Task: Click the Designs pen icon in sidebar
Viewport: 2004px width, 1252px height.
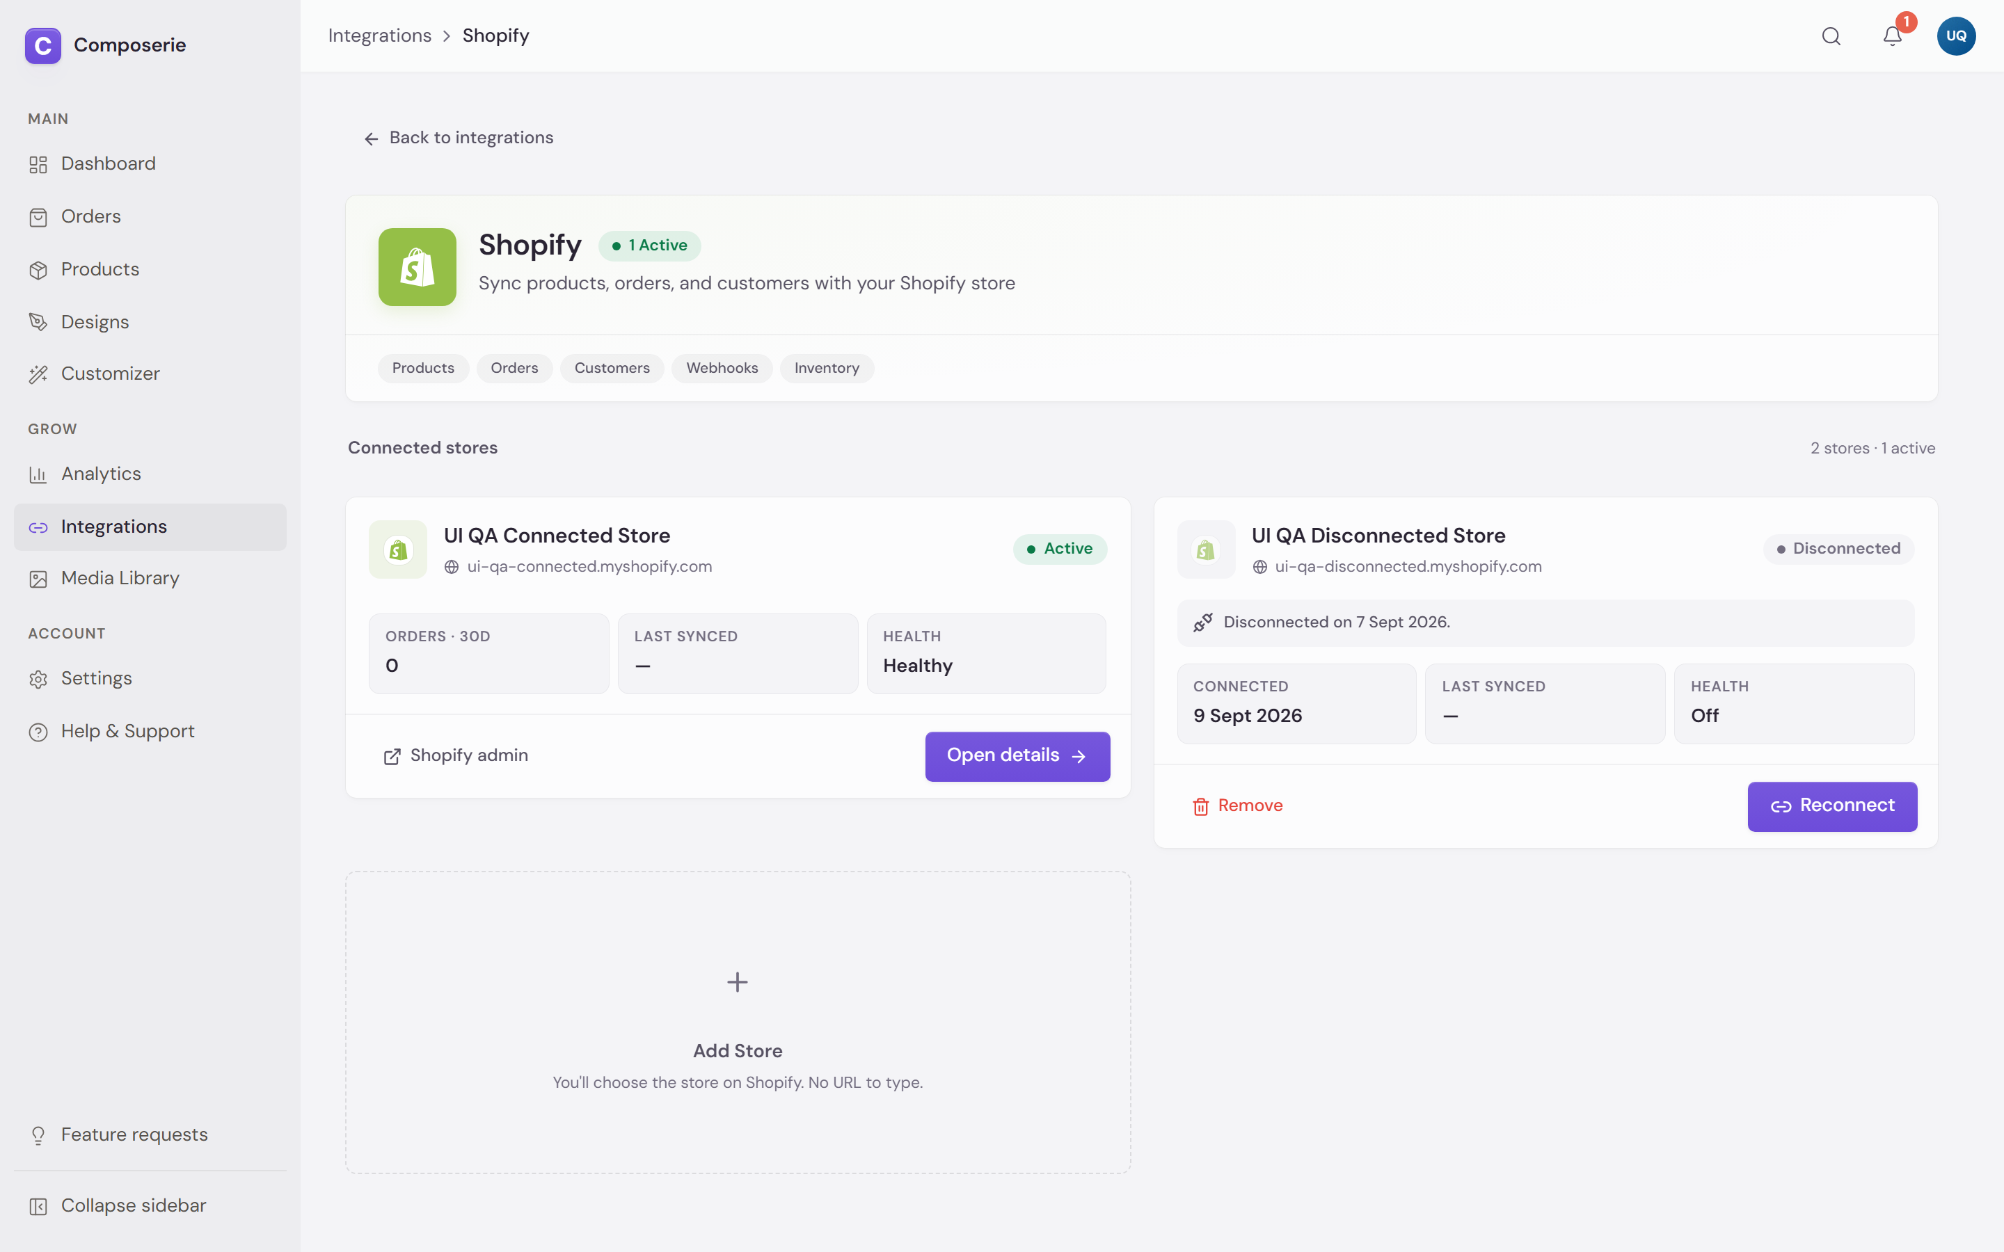Action: [38, 322]
